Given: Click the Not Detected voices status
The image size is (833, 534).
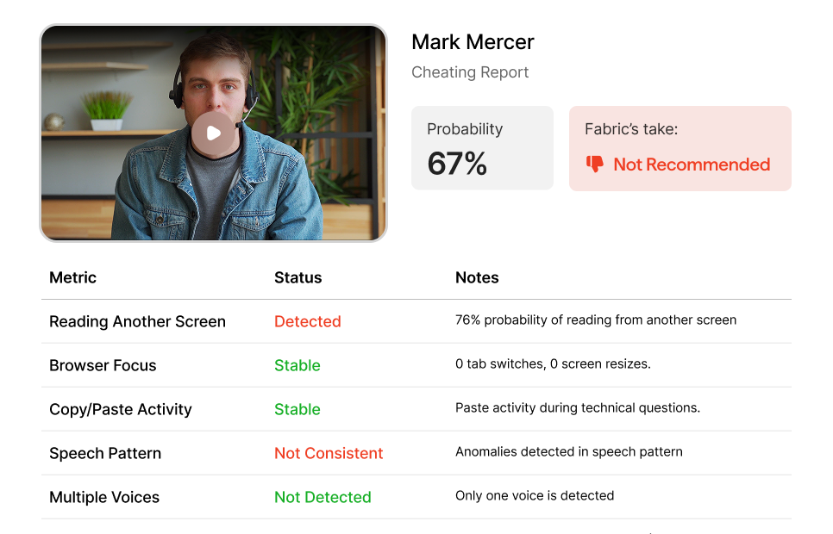Looking at the screenshot, I should [323, 497].
